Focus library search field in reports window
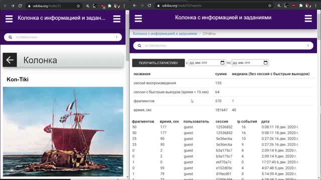Viewport: 321px width, 180px height. coord(223,45)
